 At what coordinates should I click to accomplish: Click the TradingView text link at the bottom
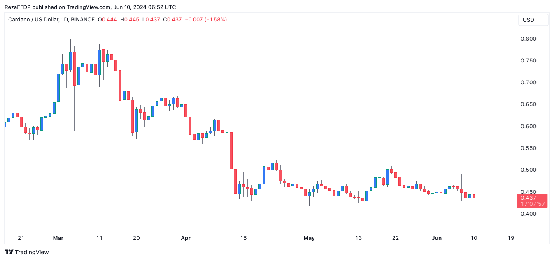point(32,252)
